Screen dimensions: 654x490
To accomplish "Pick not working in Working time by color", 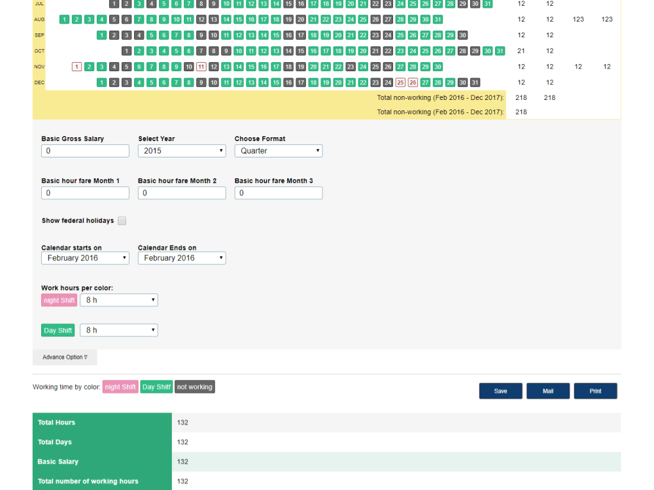I will [195, 387].
